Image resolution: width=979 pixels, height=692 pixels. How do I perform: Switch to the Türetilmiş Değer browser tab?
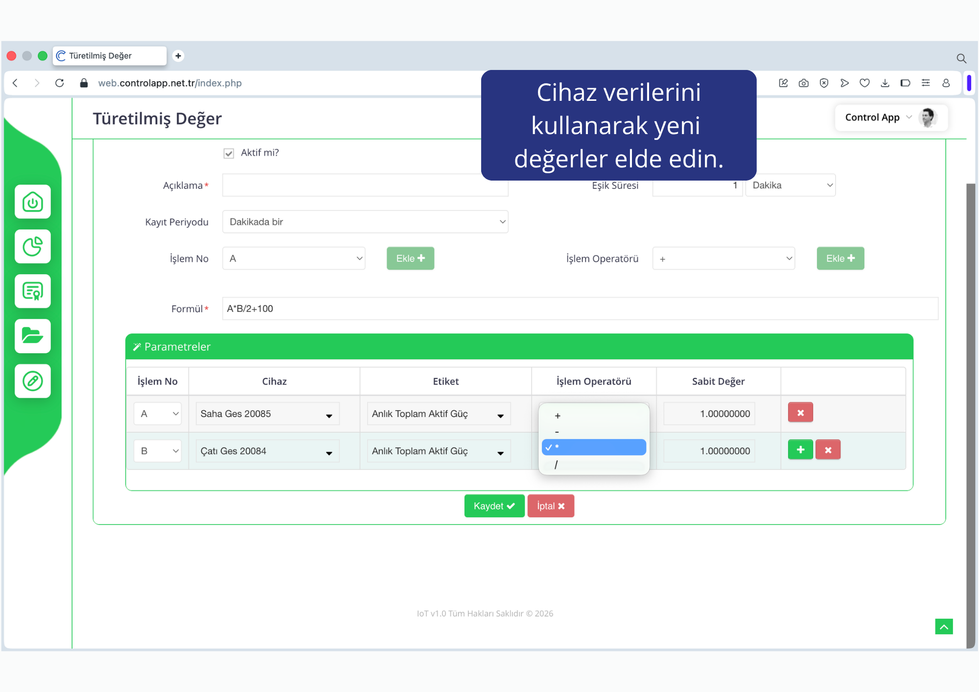110,56
